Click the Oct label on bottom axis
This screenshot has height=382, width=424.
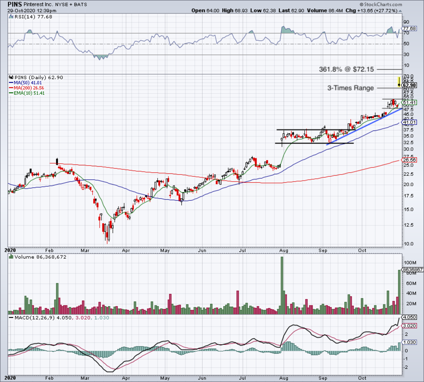pos(363,378)
